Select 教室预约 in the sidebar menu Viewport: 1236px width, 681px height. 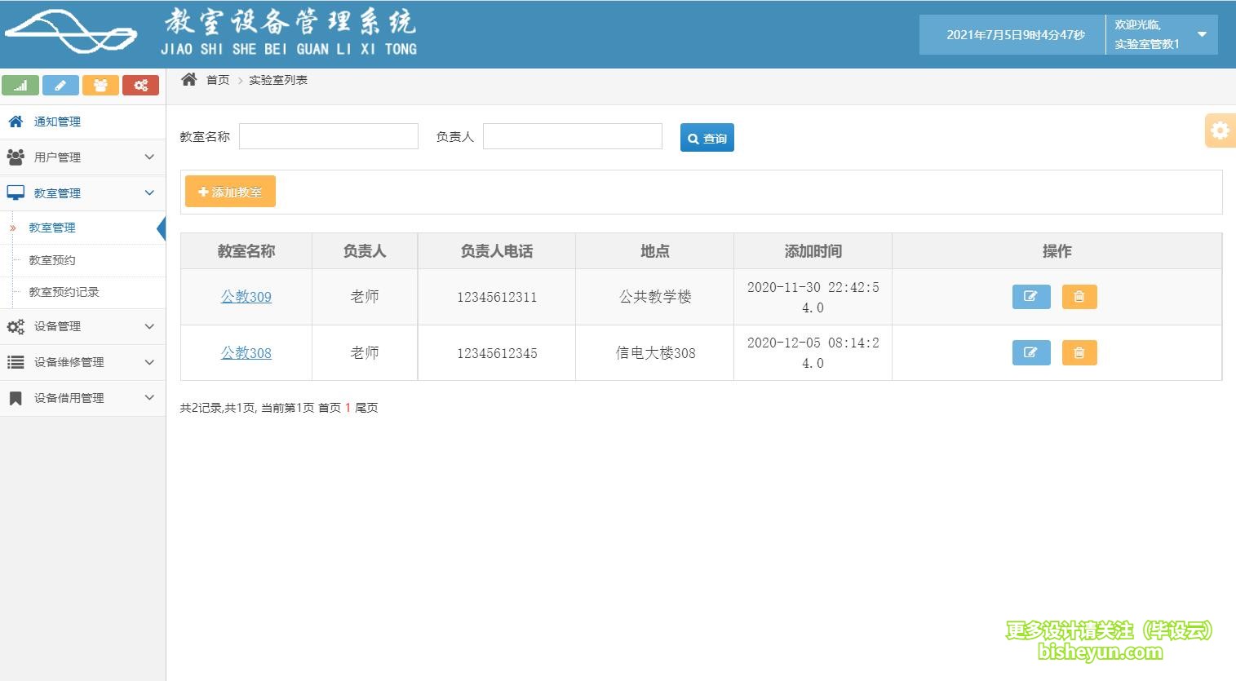pyautogui.click(x=50, y=260)
